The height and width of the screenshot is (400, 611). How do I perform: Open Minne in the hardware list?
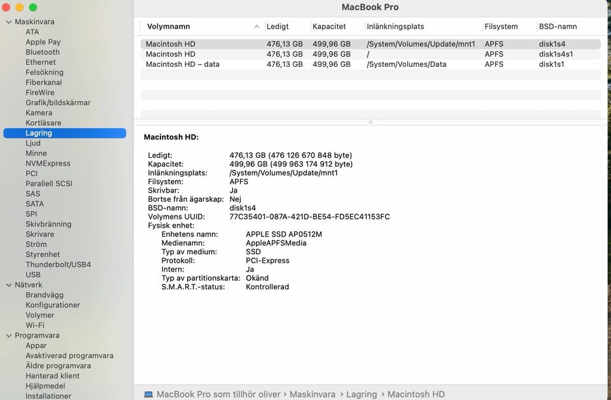click(x=36, y=153)
